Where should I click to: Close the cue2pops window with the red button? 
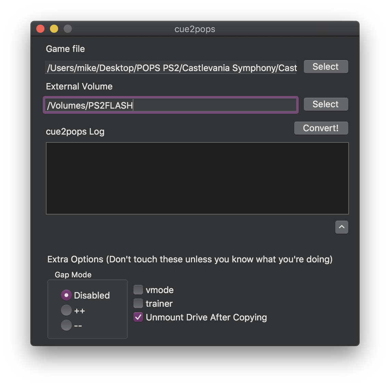40,29
